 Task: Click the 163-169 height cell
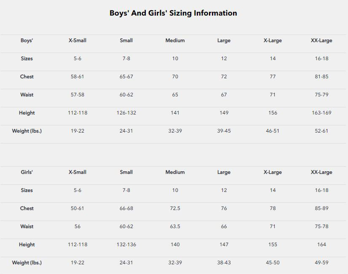point(321,113)
